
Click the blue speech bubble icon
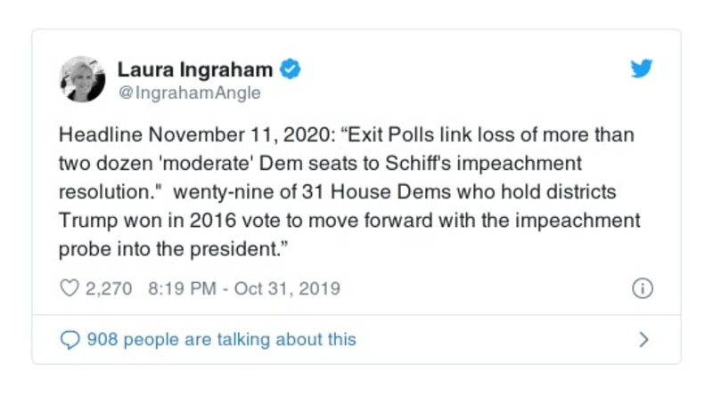70,340
